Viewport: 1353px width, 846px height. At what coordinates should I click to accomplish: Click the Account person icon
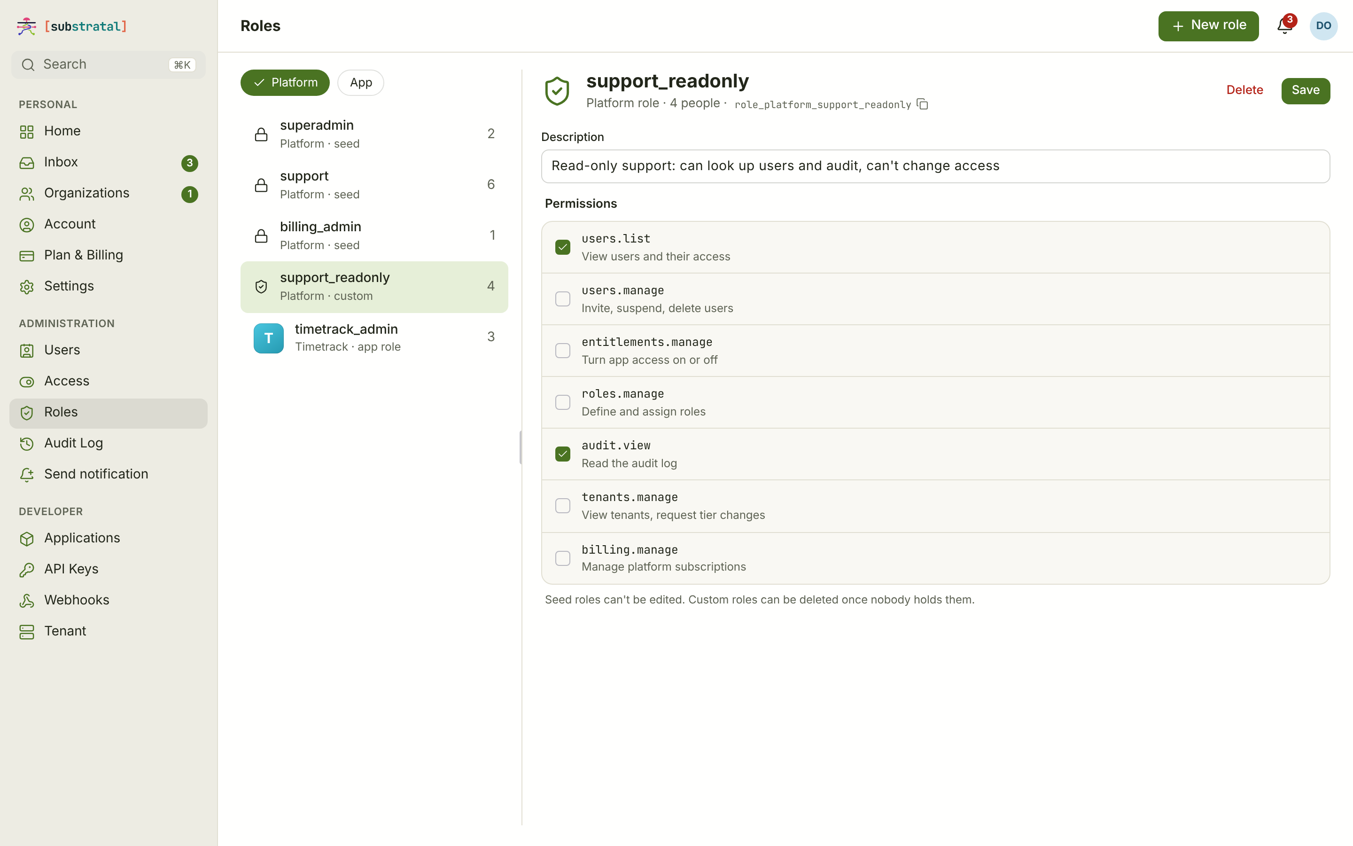(x=27, y=225)
